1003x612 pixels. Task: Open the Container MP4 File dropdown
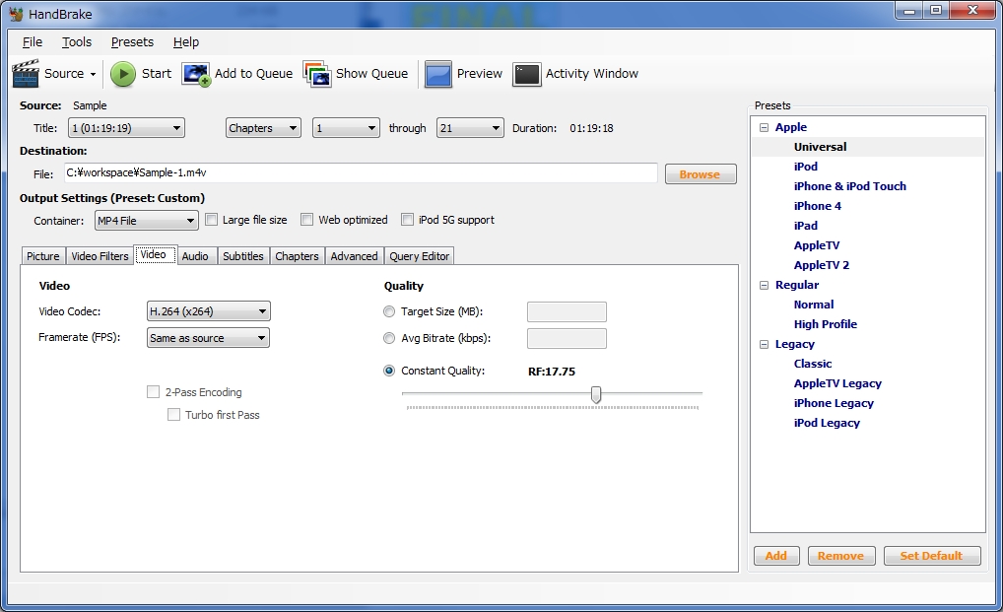click(x=146, y=221)
